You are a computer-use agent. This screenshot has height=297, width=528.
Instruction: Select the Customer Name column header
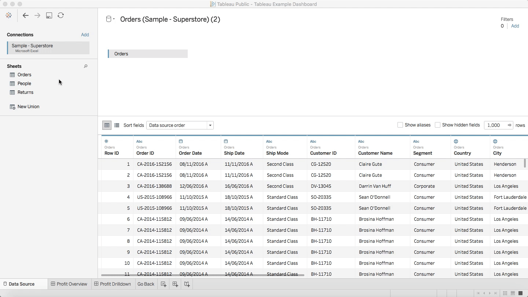pyautogui.click(x=382, y=147)
